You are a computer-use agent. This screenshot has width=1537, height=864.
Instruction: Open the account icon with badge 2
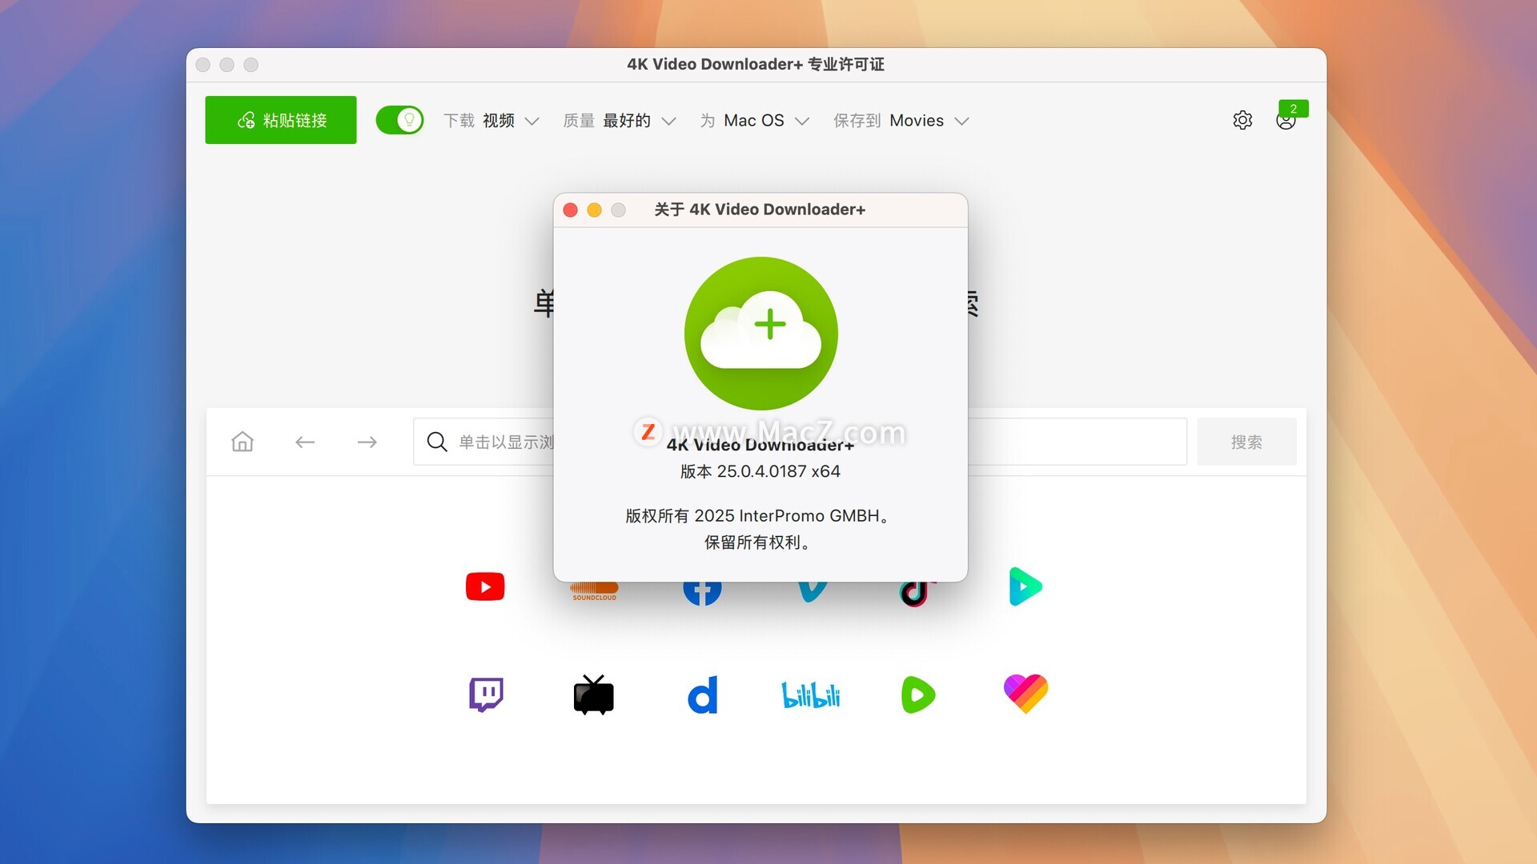1286,120
